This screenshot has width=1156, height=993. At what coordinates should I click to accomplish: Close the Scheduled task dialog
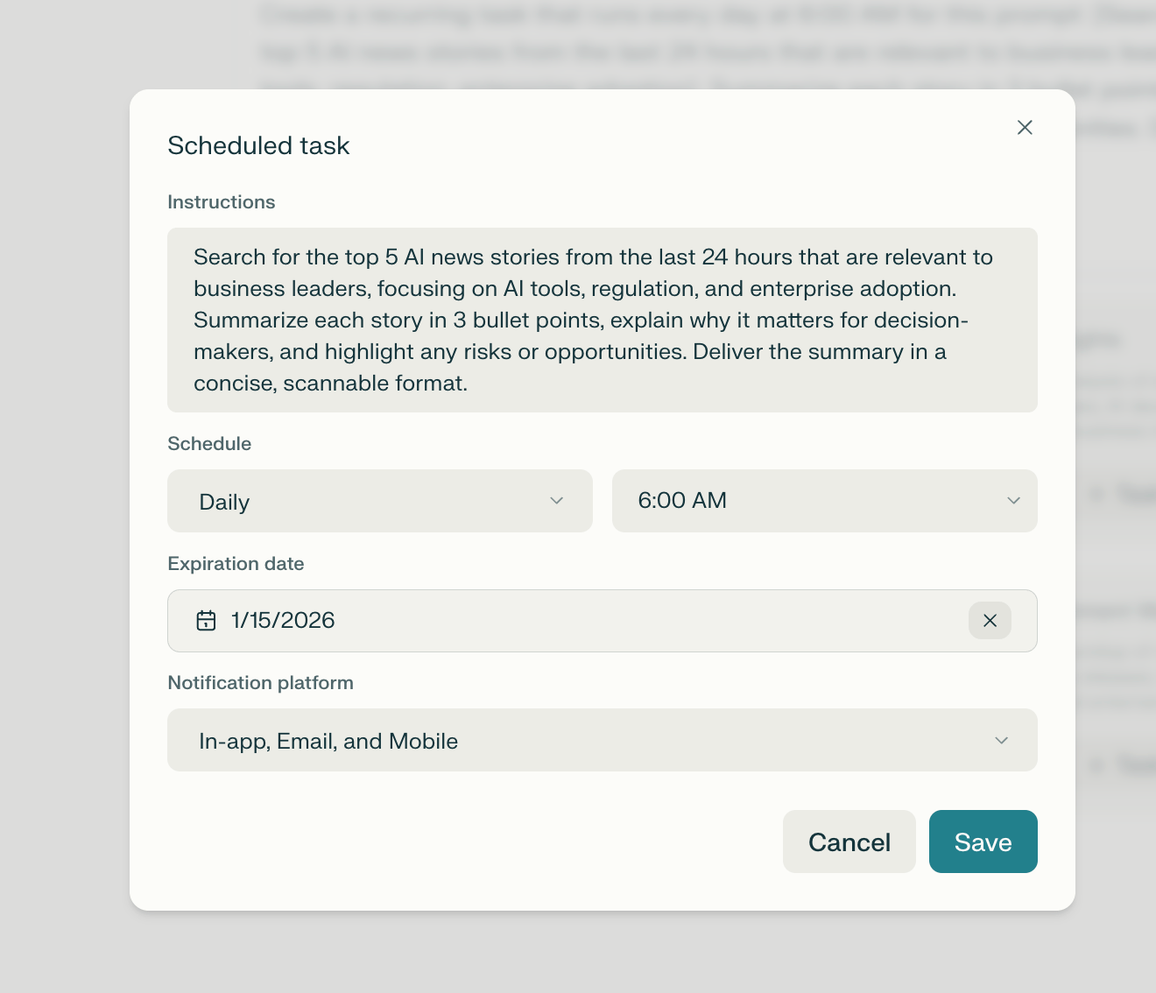pos(1025,127)
